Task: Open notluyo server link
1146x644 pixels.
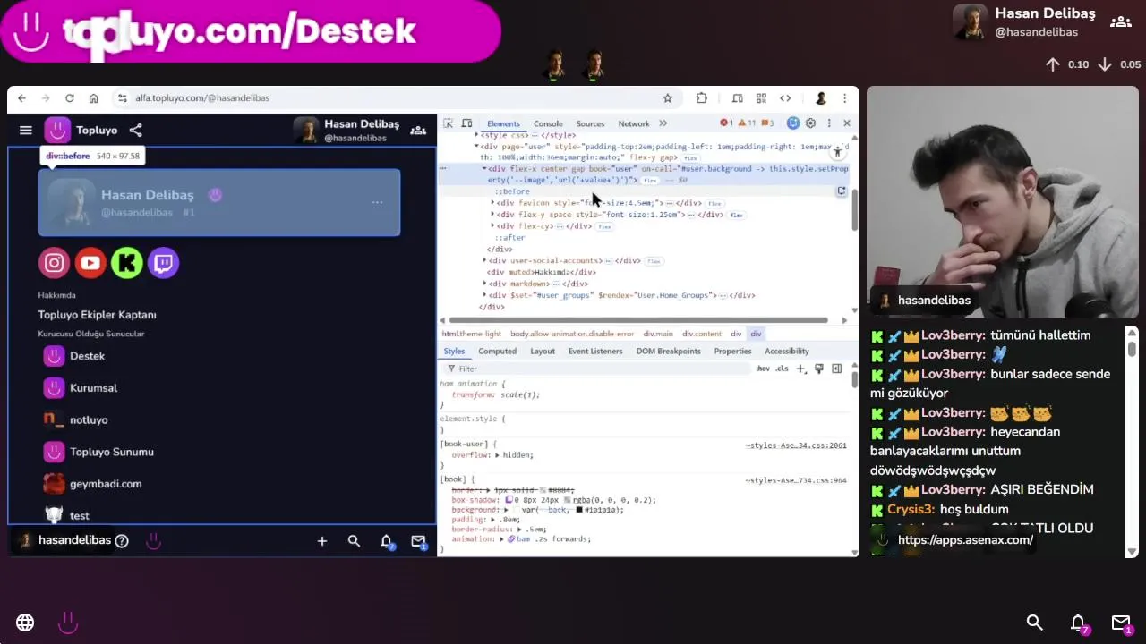Action: click(75, 419)
